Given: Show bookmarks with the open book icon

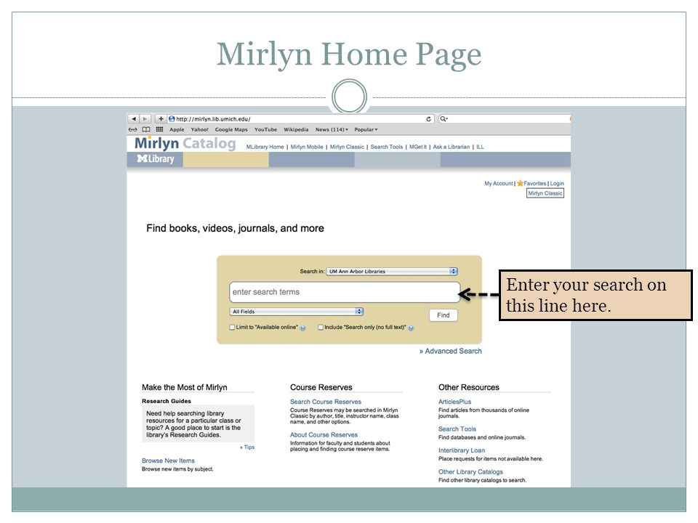Looking at the screenshot, I should coord(146,129).
